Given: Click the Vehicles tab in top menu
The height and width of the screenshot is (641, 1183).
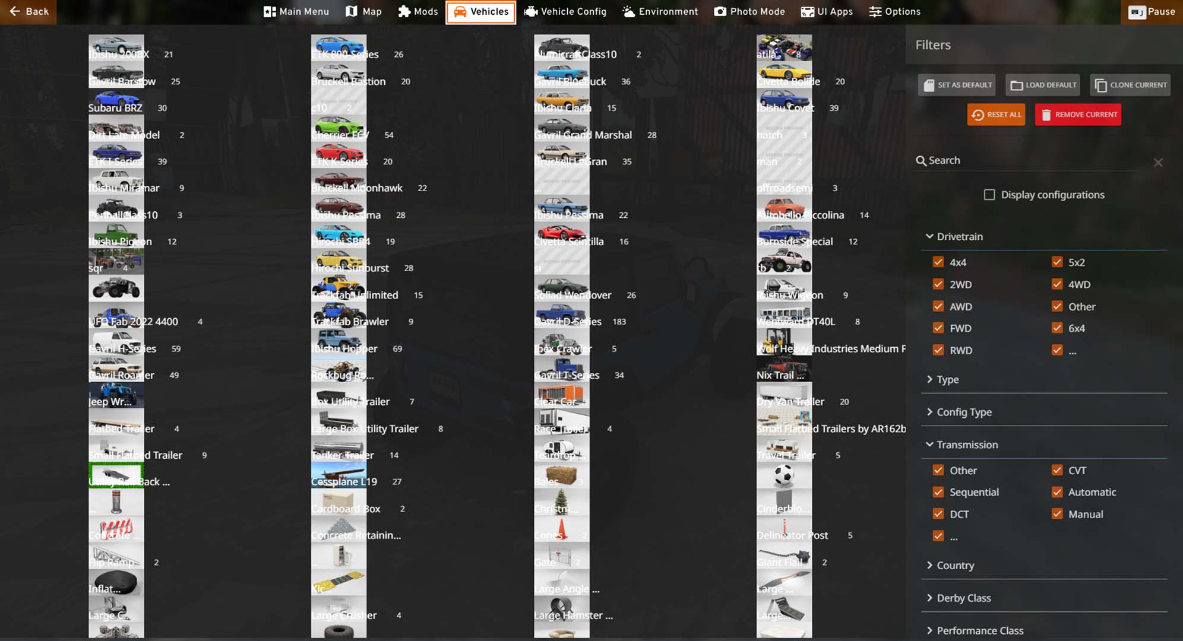Looking at the screenshot, I should [x=481, y=11].
